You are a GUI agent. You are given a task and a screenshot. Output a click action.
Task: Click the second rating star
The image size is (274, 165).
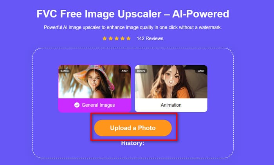pos(111,38)
